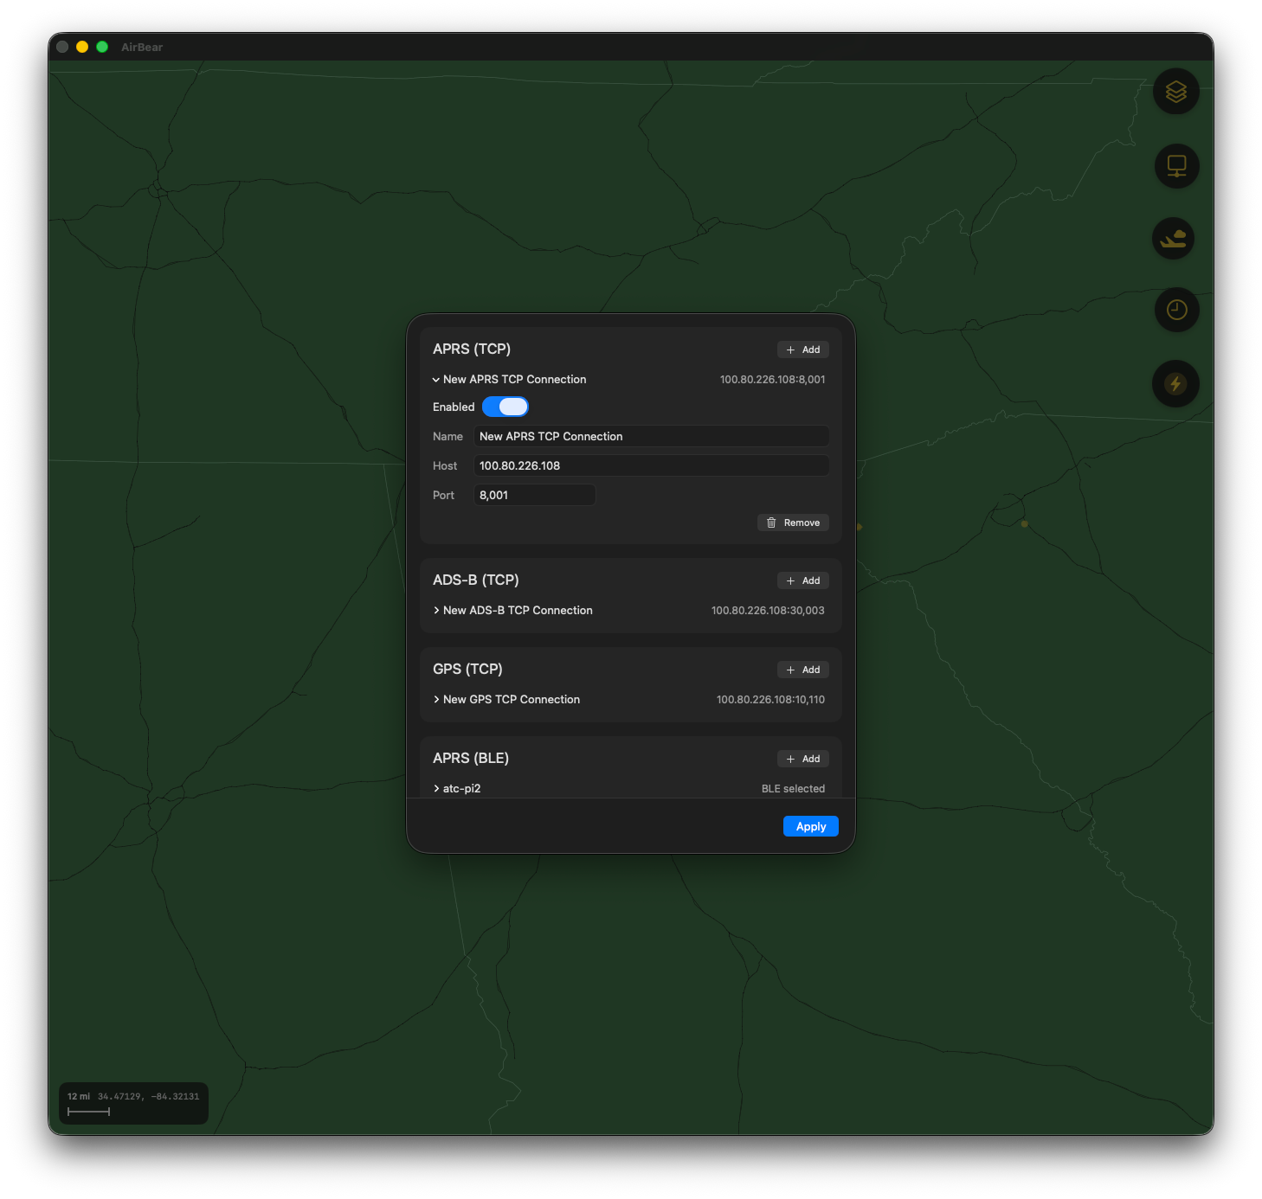This screenshot has width=1262, height=1199.
Task: Click the clock history icon
Action: [x=1176, y=310]
